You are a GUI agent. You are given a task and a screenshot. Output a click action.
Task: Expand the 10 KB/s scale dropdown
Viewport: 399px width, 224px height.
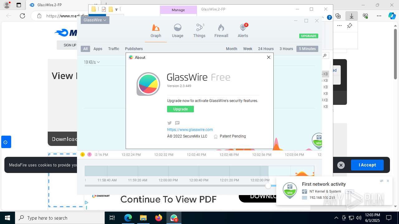coord(92,62)
